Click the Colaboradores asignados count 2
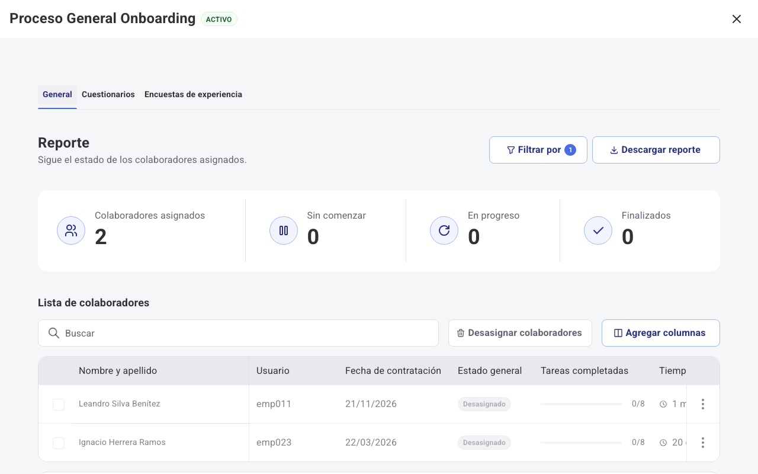The height and width of the screenshot is (474, 758). tap(101, 237)
